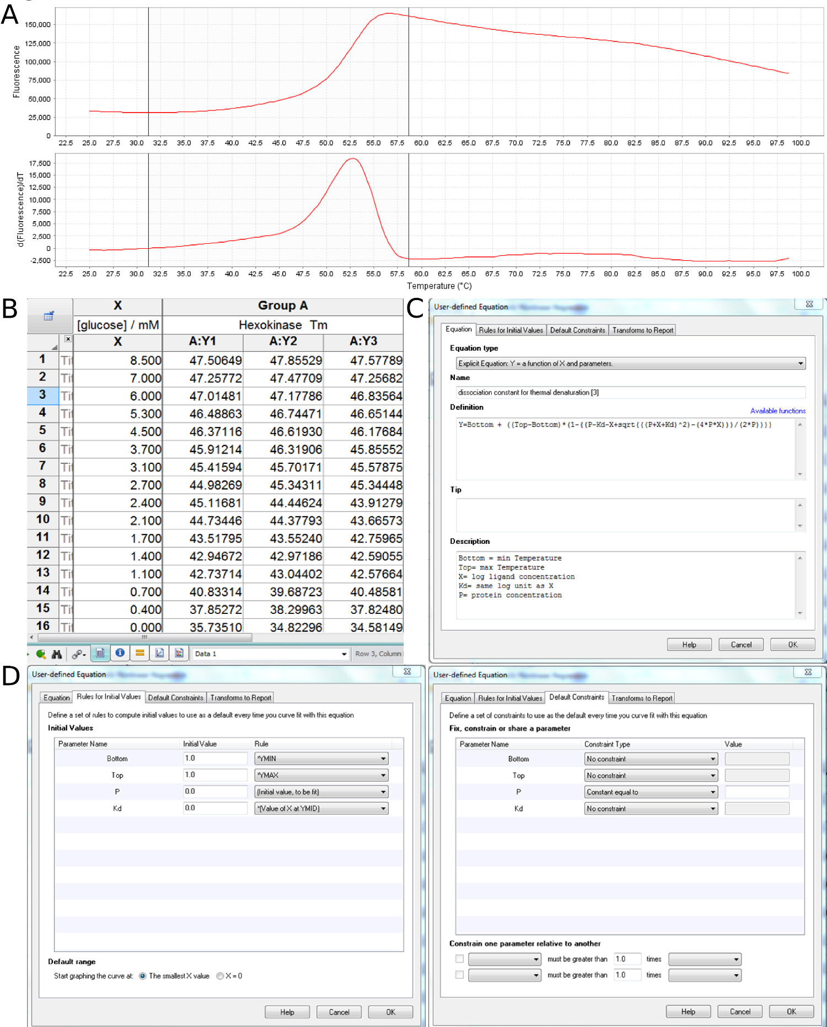Viewport: 827px width, 1027px height.
Task: Open Transforms to Report tab in Initial Values dialog
Action: pyautogui.click(x=241, y=698)
